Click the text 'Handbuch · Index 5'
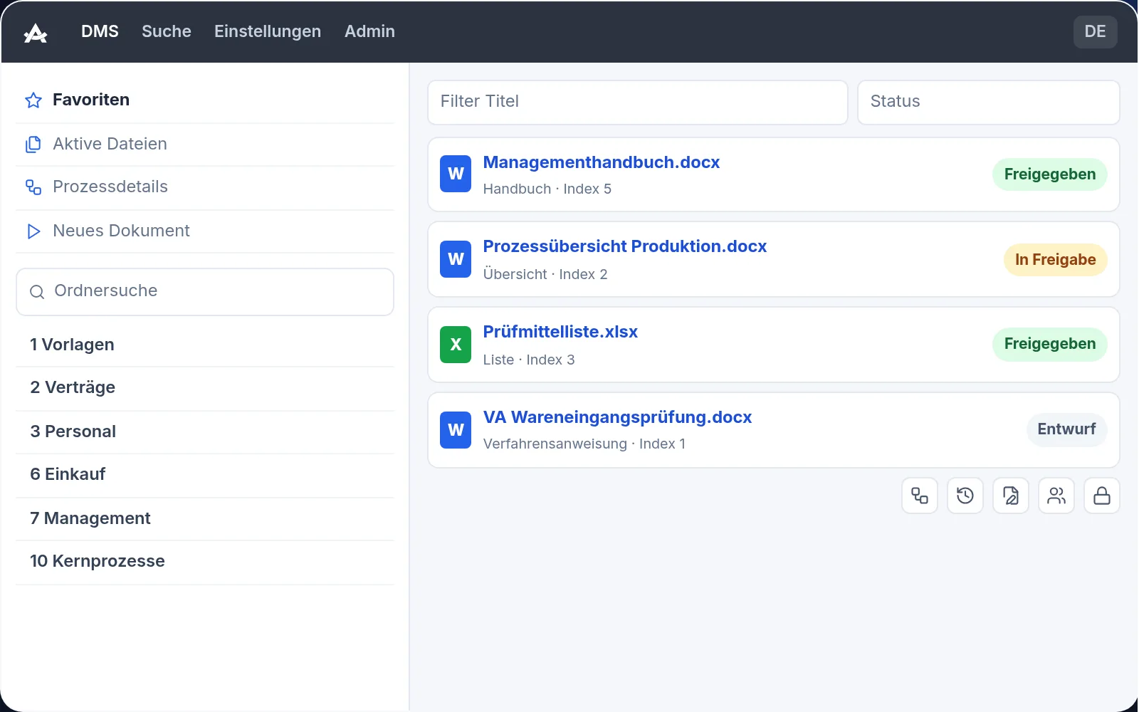The image size is (1139, 712). 547,189
